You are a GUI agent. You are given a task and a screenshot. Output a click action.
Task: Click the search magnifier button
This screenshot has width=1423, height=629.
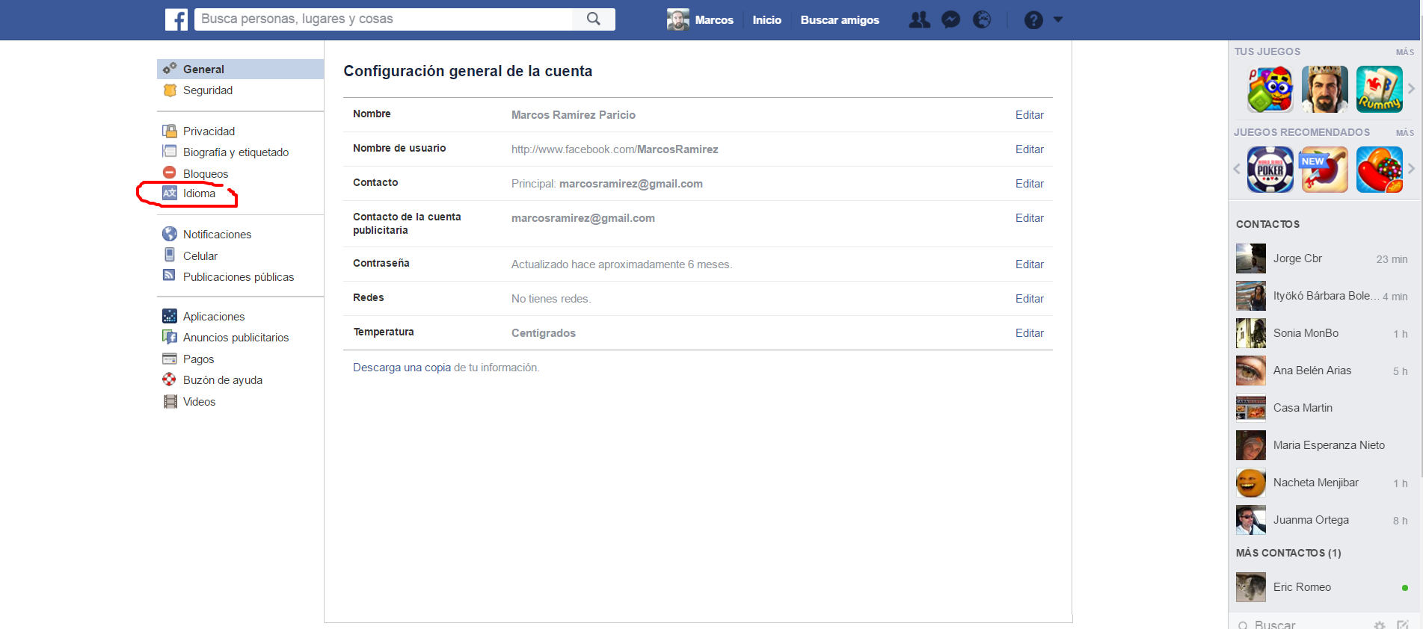click(x=594, y=19)
